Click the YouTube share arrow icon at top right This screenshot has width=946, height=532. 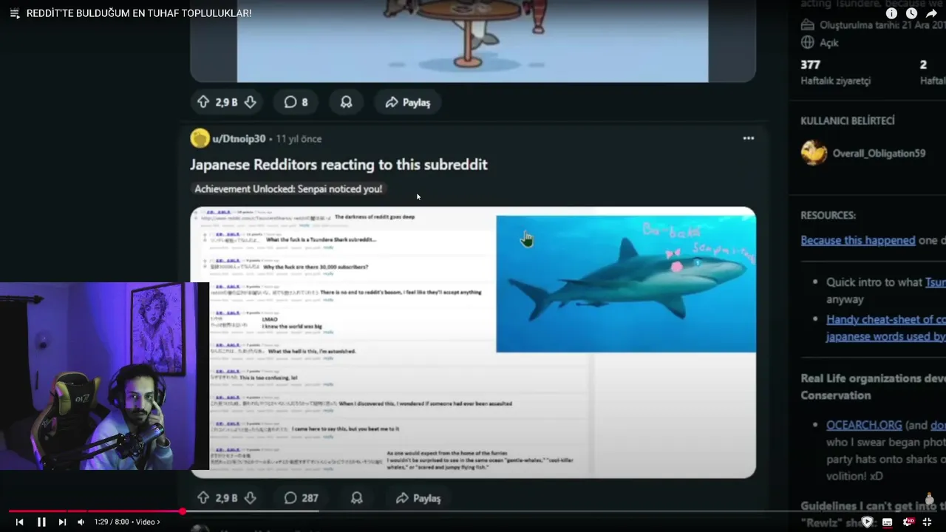[x=931, y=13]
